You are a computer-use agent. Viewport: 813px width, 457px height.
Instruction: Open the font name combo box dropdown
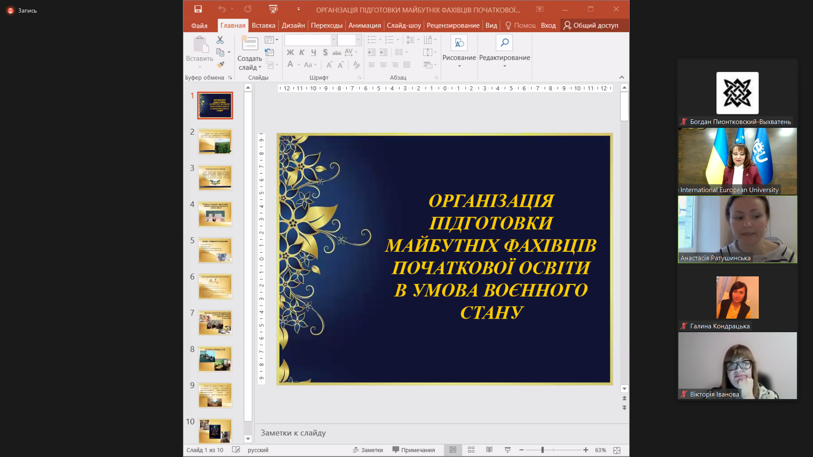point(334,40)
